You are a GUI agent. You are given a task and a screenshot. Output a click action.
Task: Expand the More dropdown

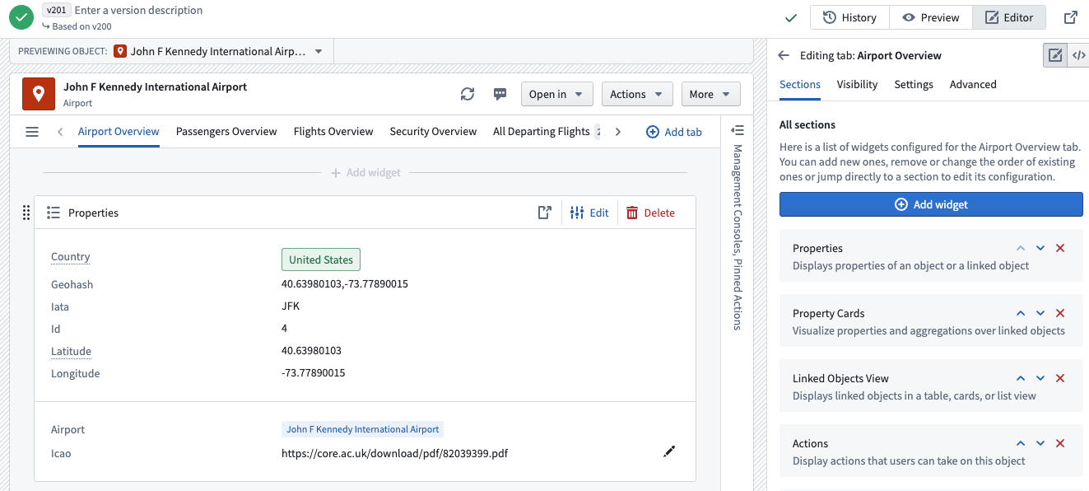(x=710, y=94)
